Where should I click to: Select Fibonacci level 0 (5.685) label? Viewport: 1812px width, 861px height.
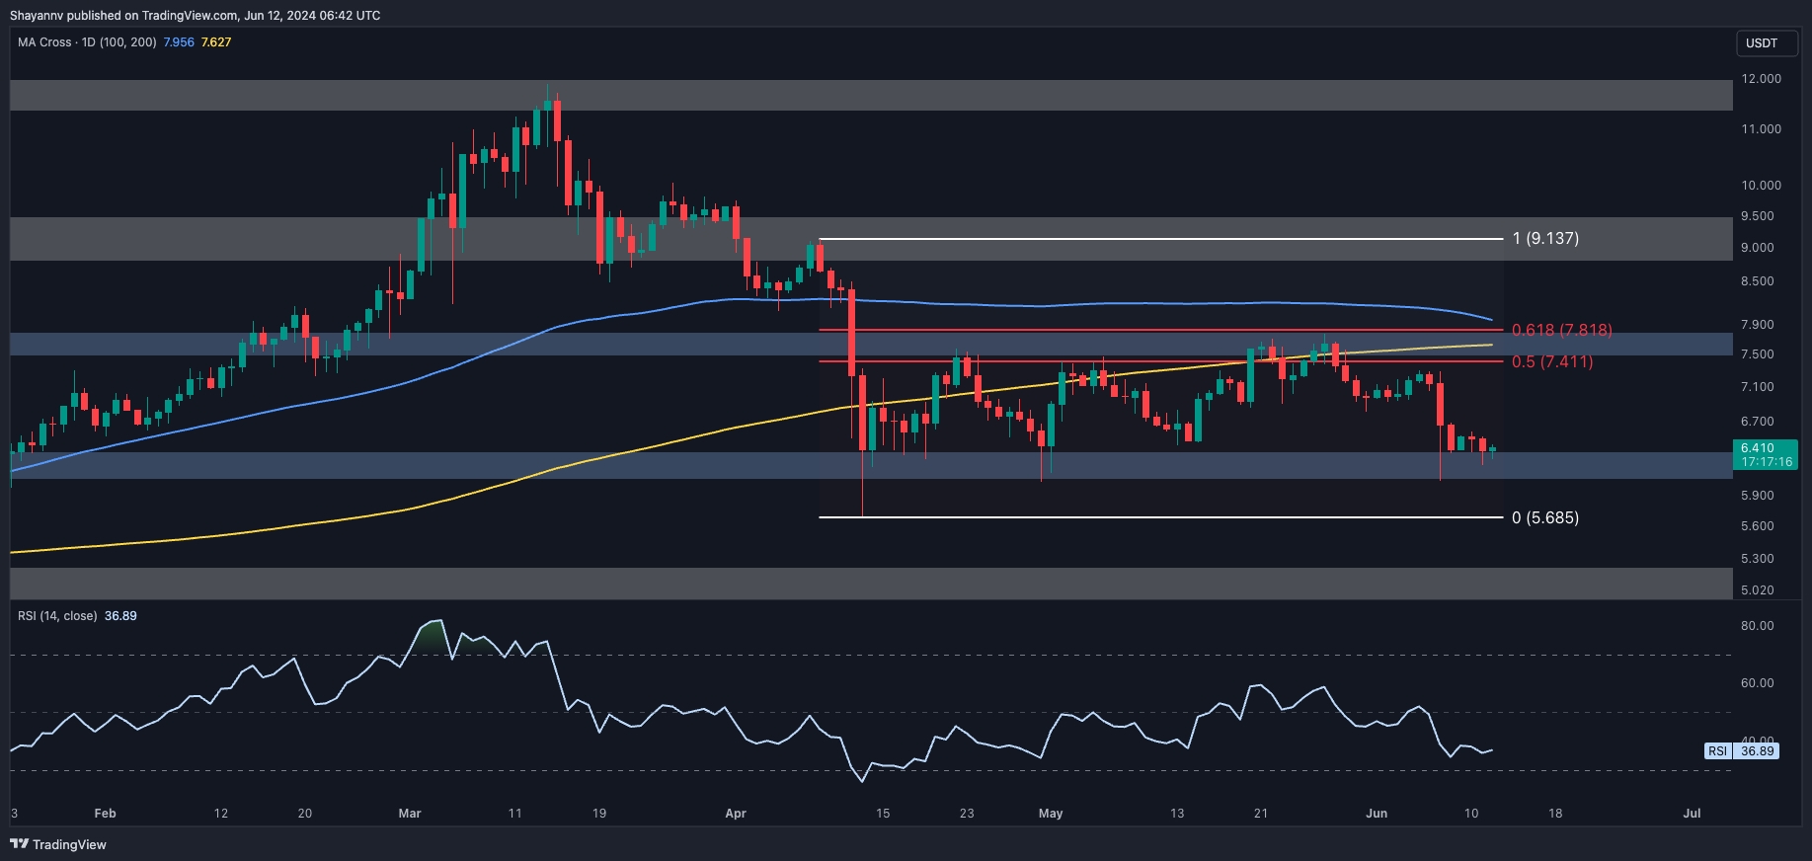1545,517
